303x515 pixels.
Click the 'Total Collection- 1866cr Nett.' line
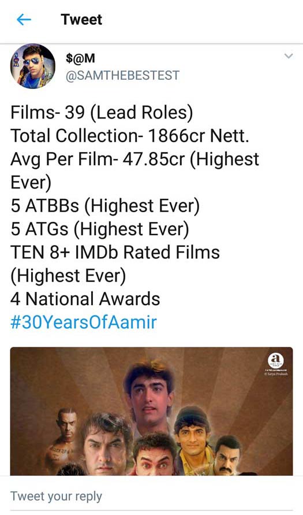tap(130, 136)
